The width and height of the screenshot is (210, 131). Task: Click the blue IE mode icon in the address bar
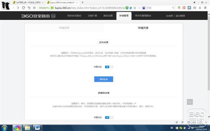(131, 8)
